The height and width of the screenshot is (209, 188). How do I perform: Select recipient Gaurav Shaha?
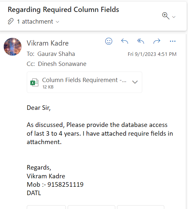click(x=56, y=54)
